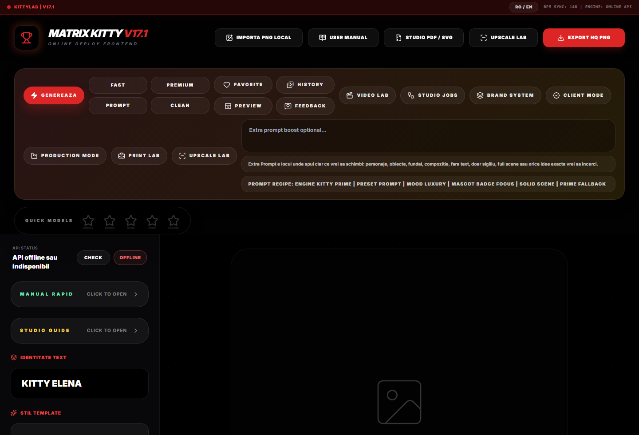Click the ONLINE DEPLOY FRONTEND subtitle
The height and width of the screenshot is (435, 639).
93,44
